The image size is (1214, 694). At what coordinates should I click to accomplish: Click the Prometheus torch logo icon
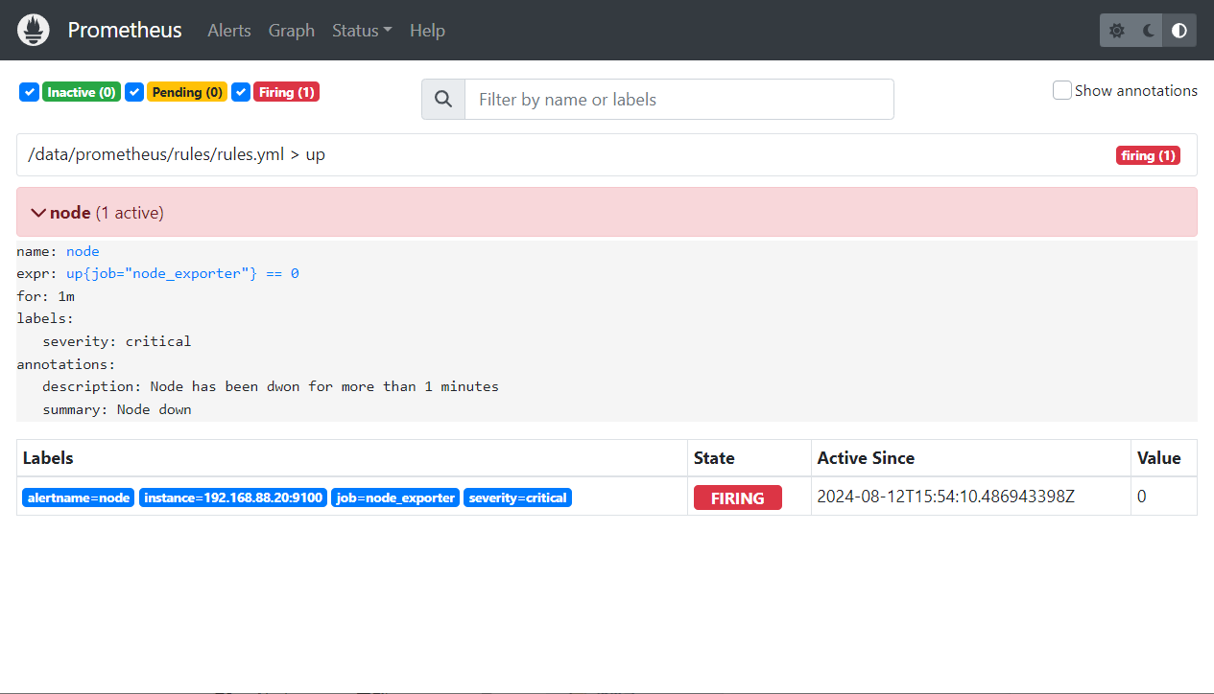[x=34, y=31]
